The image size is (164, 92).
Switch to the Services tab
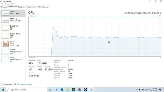click(46, 7)
